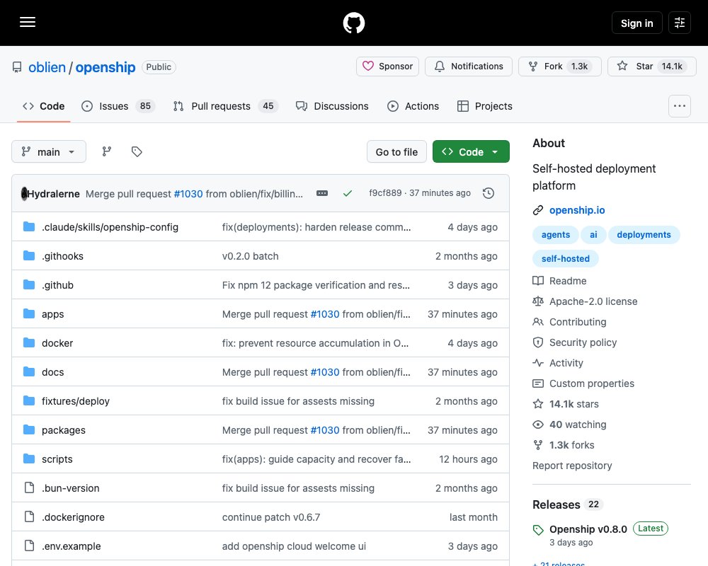Screen dimensions: 708x566
Task: Open the fixtures/deploy folder
Action: tap(76, 401)
